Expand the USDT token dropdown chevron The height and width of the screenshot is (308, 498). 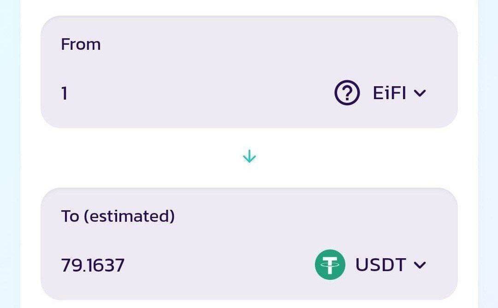click(420, 265)
